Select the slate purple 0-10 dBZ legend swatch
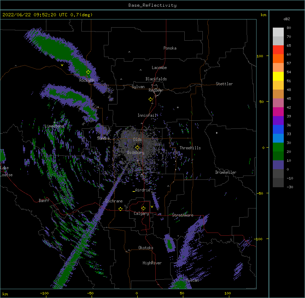 tap(278, 165)
